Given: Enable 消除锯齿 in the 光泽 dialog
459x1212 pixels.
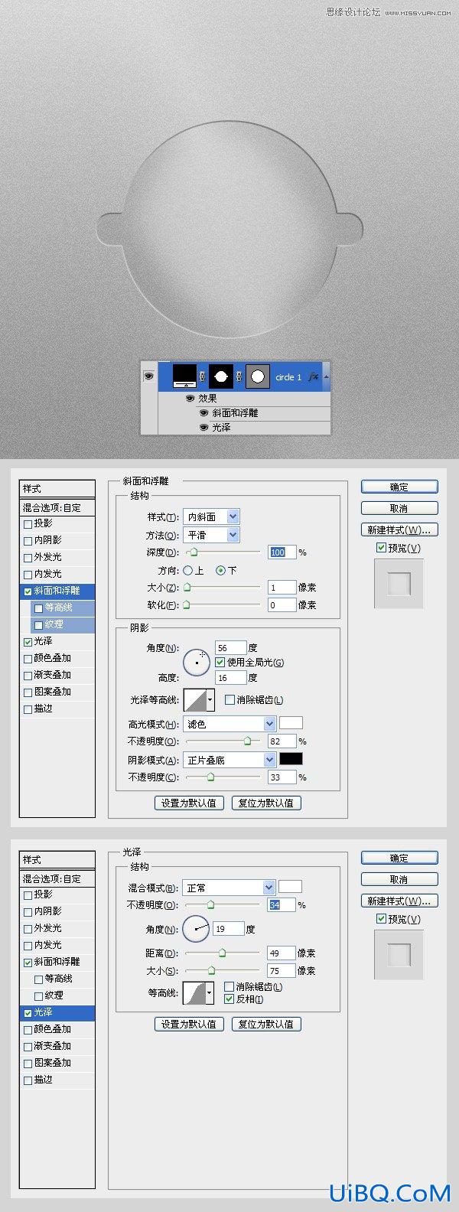Looking at the screenshot, I should click(x=229, y=987).
